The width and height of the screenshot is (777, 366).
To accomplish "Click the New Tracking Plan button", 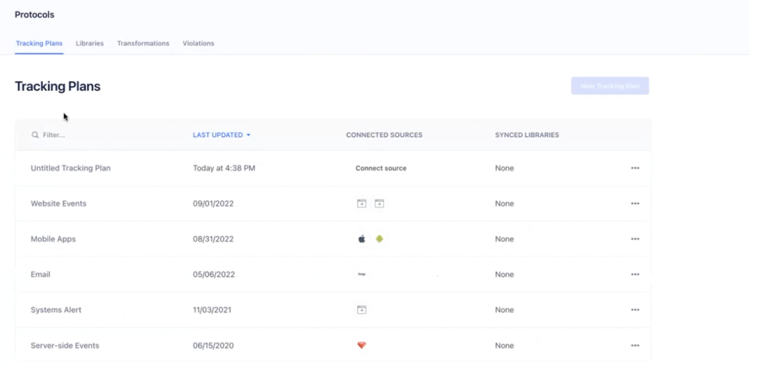I will (x=610, y=85).
